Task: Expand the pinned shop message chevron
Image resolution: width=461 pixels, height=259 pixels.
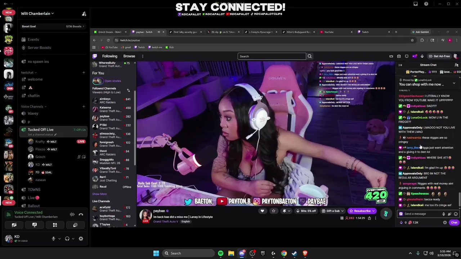Action: tap(454, 83)
